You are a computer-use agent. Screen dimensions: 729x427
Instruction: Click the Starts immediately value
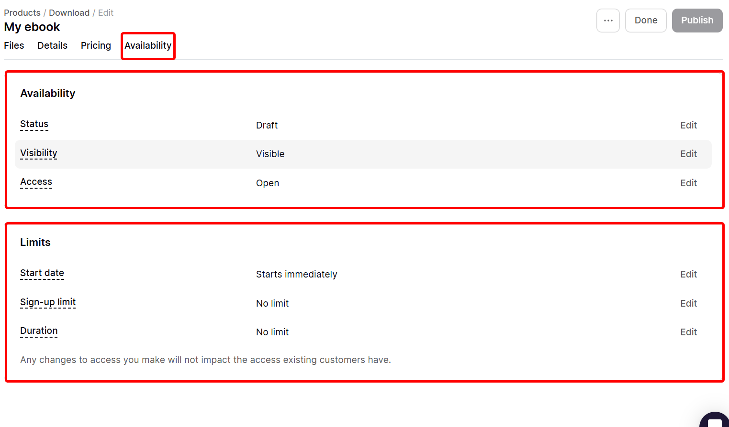[x=296, y=274]
